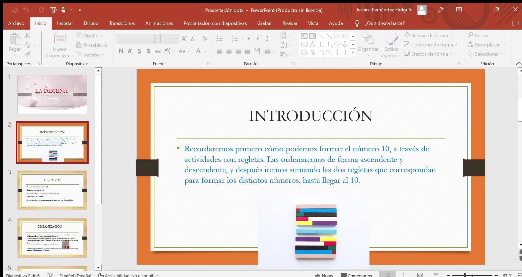Collapse the ribbon with the chevron
Image resolution: width=522 pixels, height=277 pixels.
(x=518, y=64)
